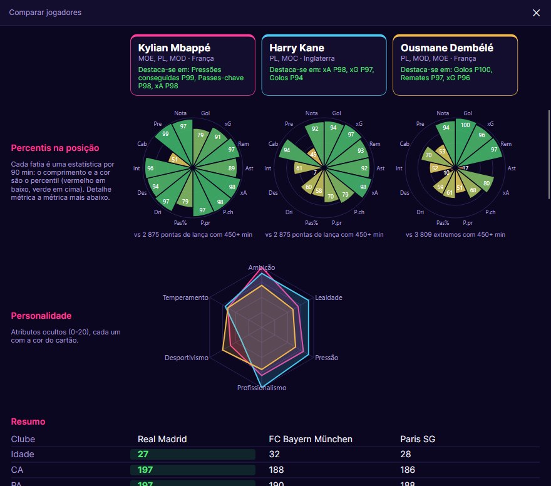Click the Lealdade axis label
This screenshot has height=486, width=551.
coord(329,297)
